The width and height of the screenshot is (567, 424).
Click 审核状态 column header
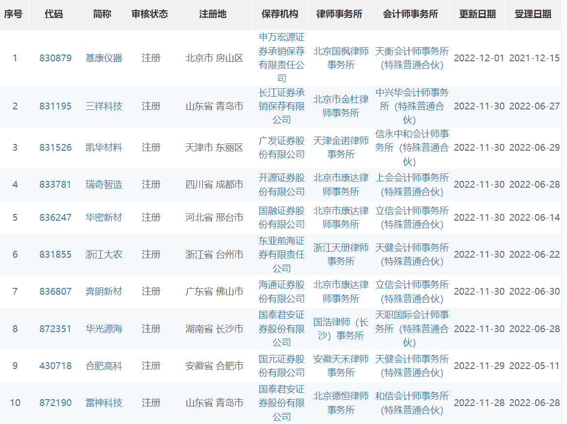(150, 14)
